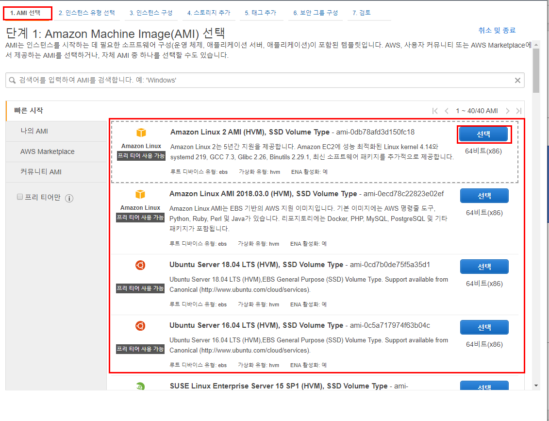The width and height of the screenshot is (549, 421).
Task: Open '6. 보안 그룹 구성' tab
Action: 316,13
